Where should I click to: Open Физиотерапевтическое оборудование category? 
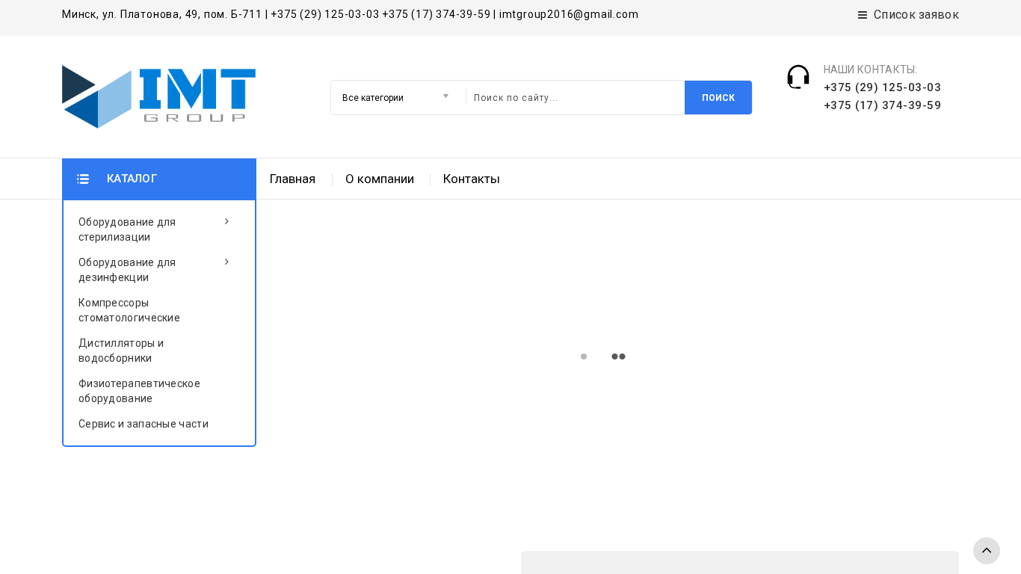point(139,391)
